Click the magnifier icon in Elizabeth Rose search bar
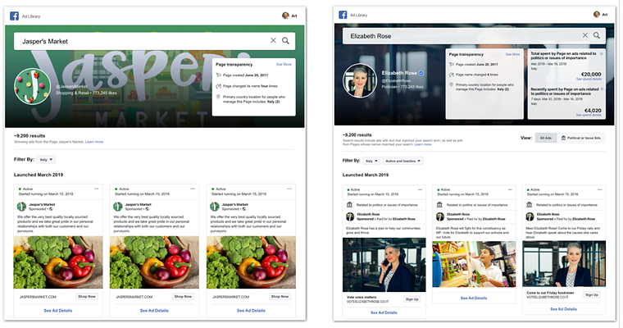This screenshot has width=623, height=328. click(x=597, y=35)
